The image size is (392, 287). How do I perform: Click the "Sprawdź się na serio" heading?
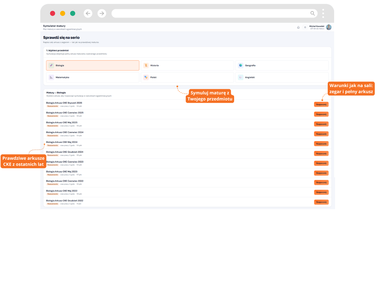(x=61, y=38)
